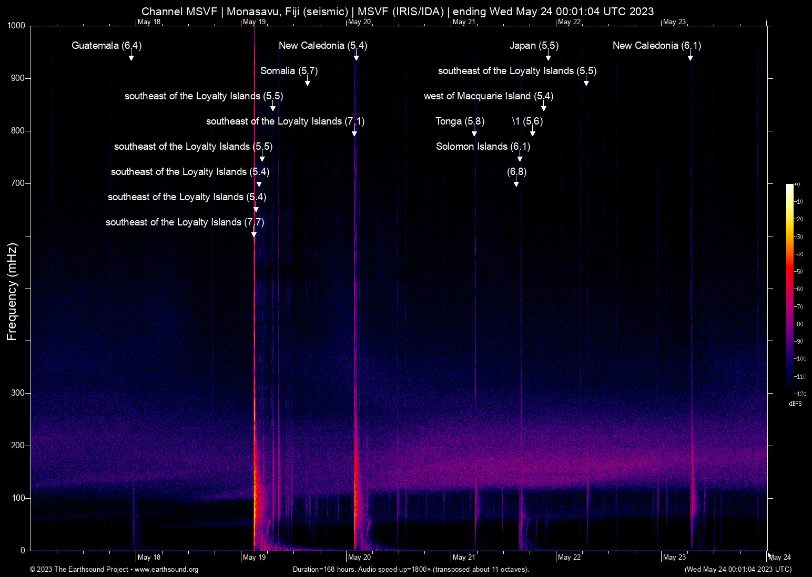Click the arrow beneath New Caledonia (6.1)
Screen dimensions: 812x577
691,57
